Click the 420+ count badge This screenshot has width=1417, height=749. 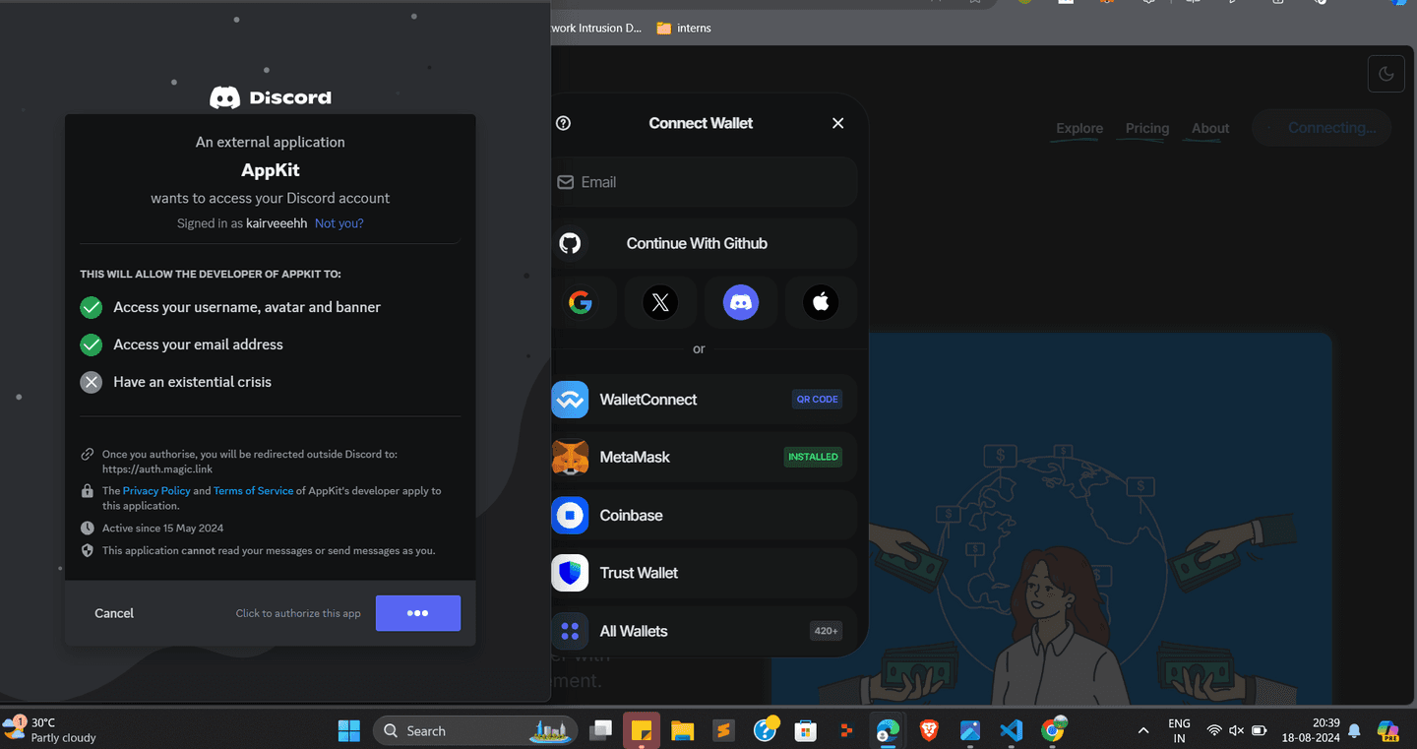(x=826, y=631)
